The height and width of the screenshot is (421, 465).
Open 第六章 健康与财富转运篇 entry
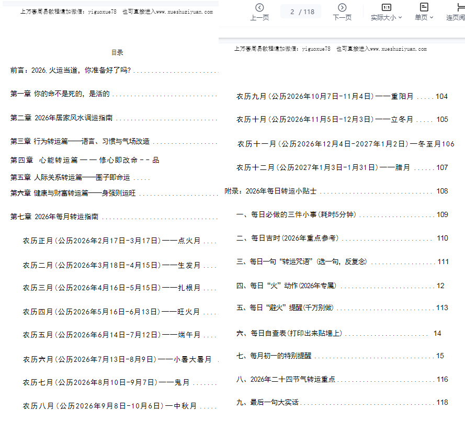(114, 193)
